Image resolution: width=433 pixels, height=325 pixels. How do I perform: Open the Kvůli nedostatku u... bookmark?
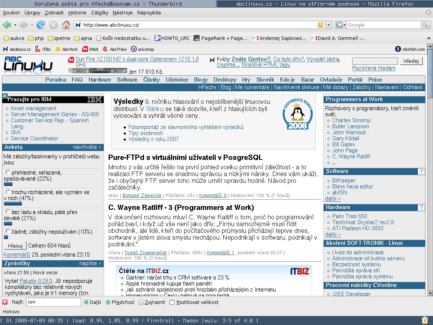(123, 38)
